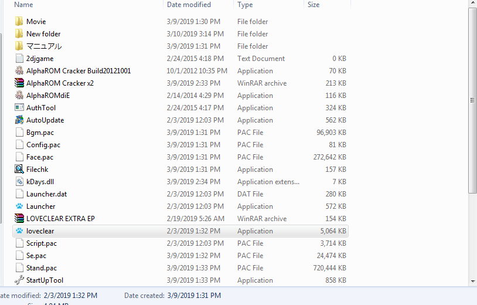Sort by the Date modified column header
Screen dimensions: 477x305
click(x=189, y=5)
